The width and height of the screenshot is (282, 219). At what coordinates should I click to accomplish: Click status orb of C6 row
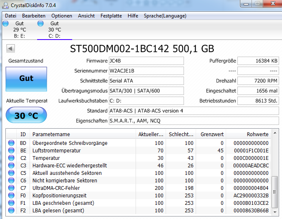(x=11, y=180)
